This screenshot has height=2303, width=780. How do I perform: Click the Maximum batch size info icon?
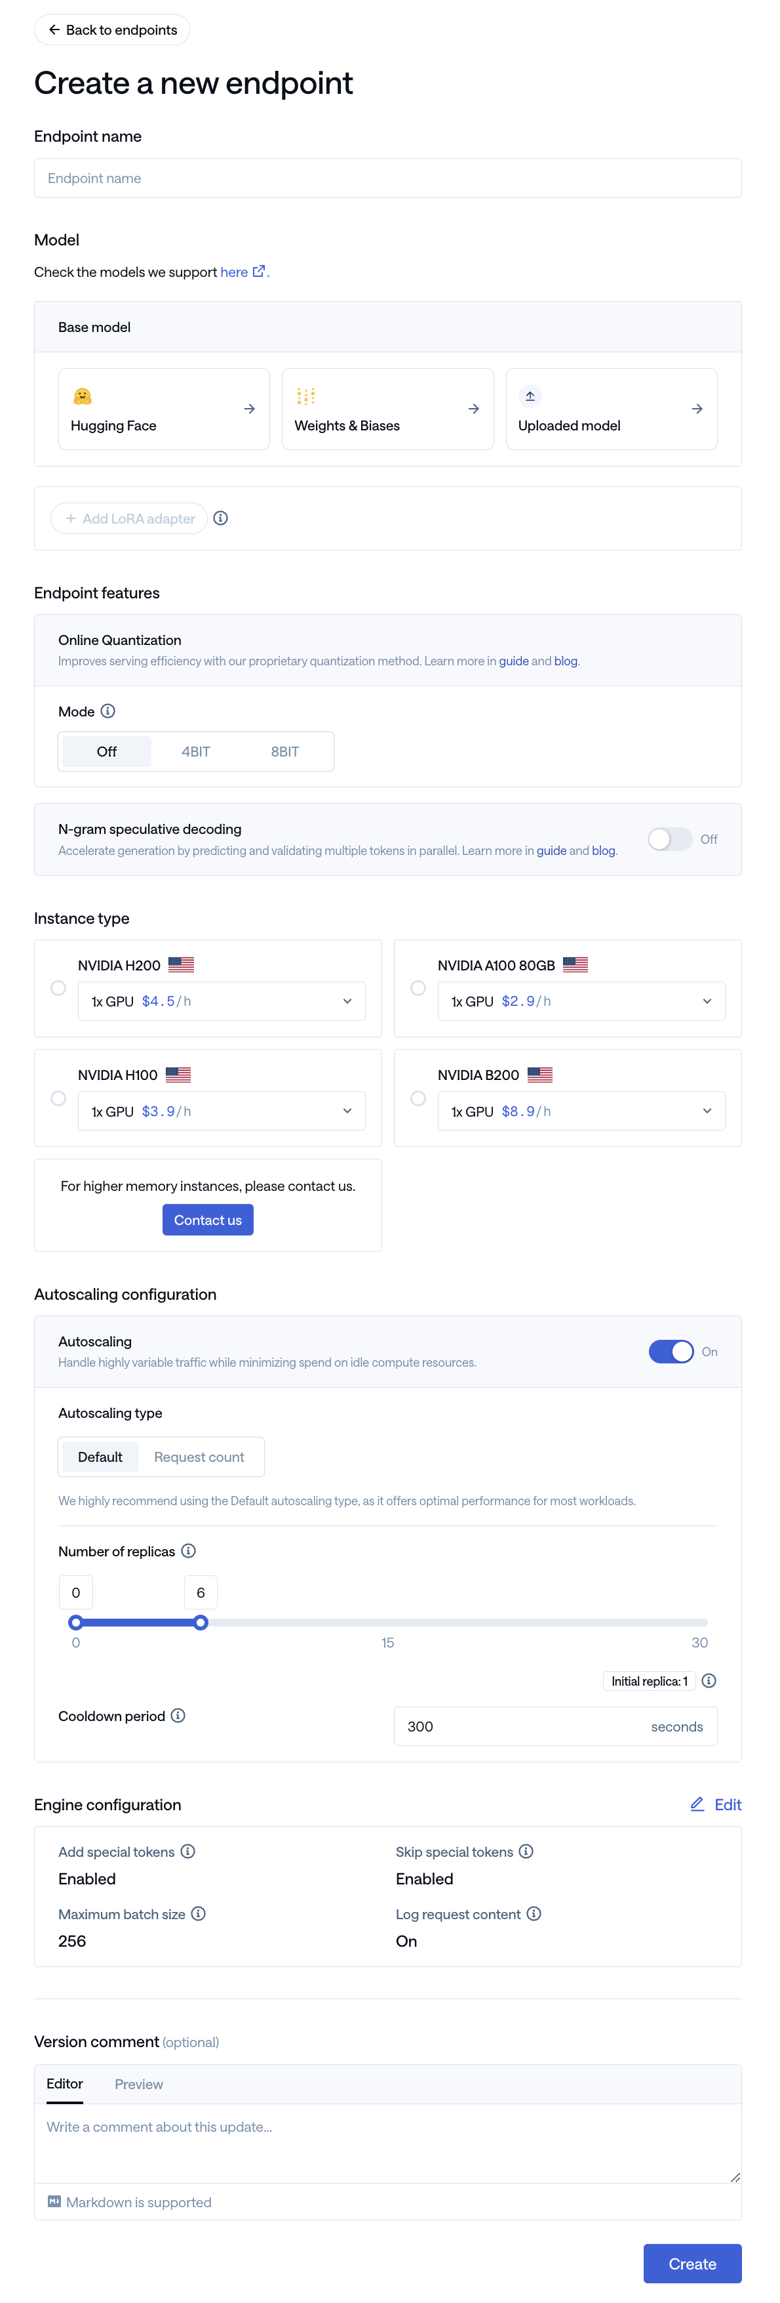(x=199, y=1913)
